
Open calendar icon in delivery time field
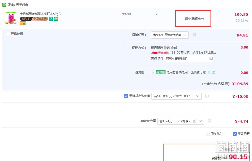[x=211, y=58]
